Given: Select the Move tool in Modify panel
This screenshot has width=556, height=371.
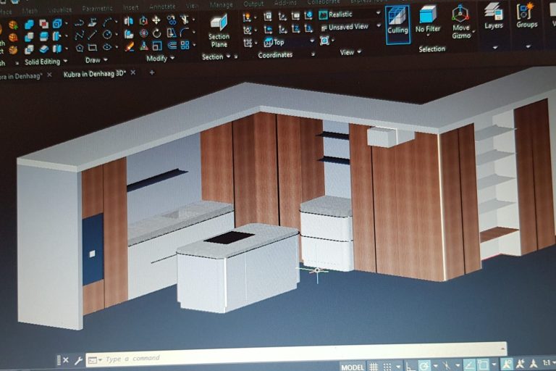Looking at the screenshot, I should point(156,20).
